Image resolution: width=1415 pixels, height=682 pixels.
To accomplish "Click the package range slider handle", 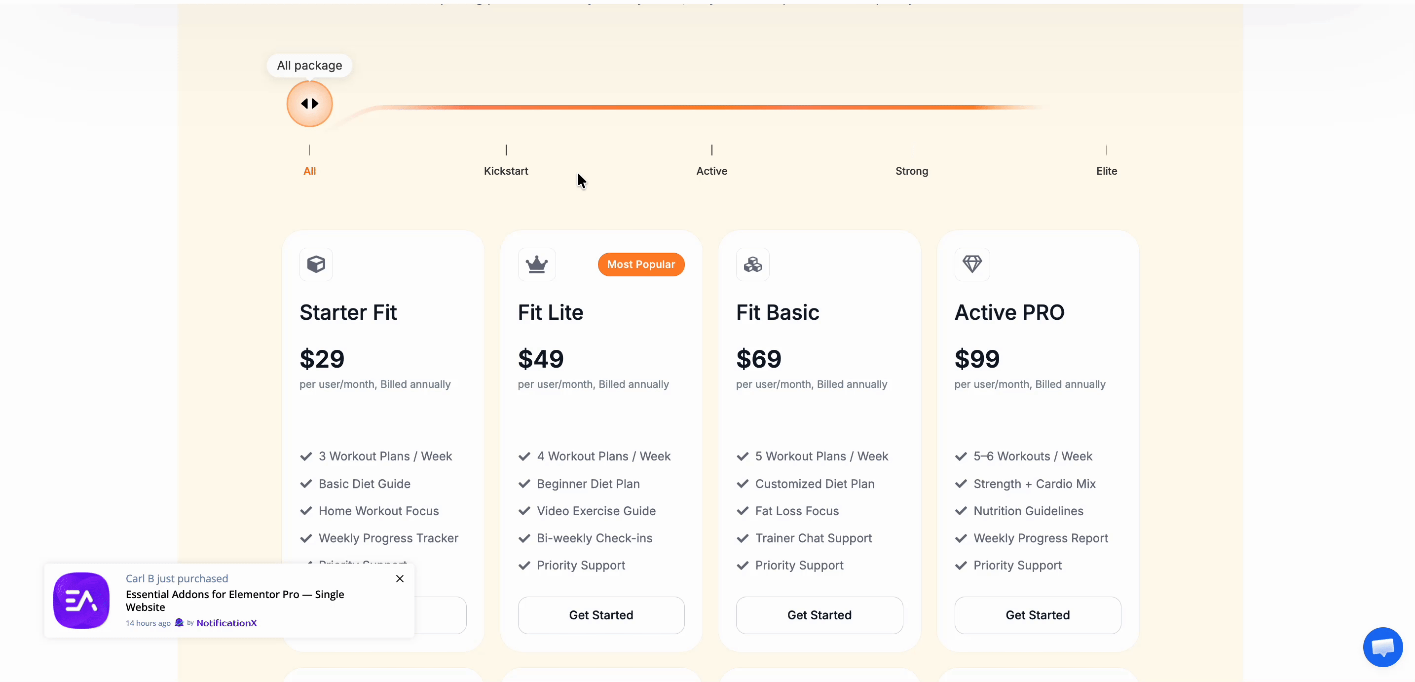I will click(x=309, y=103).
